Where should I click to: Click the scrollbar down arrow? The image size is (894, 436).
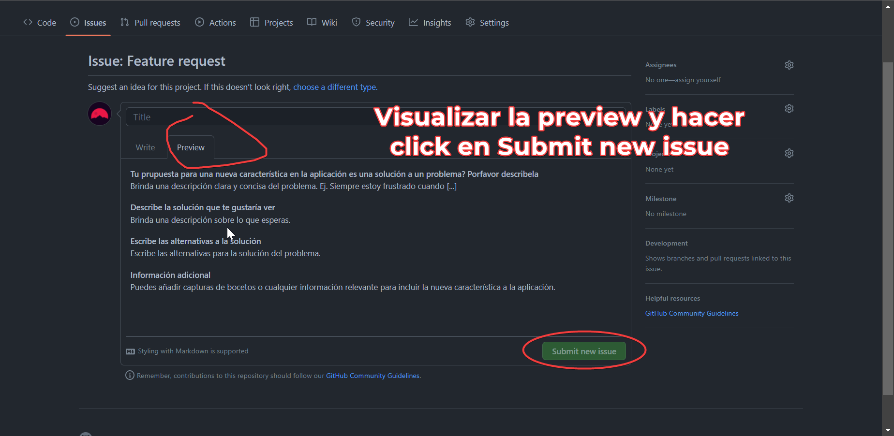coord(888,430)
